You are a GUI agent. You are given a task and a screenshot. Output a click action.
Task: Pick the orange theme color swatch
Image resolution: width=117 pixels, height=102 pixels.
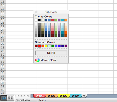point(66,20)
